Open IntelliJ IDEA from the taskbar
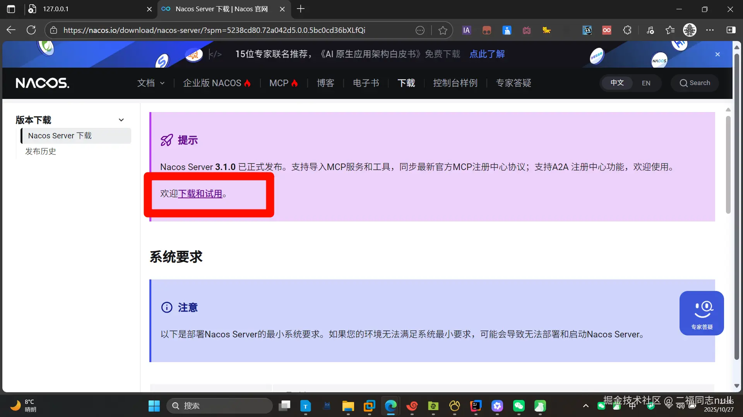Image resolution: width=743 pixels, height=417 pixels. (x=476, y=406)
